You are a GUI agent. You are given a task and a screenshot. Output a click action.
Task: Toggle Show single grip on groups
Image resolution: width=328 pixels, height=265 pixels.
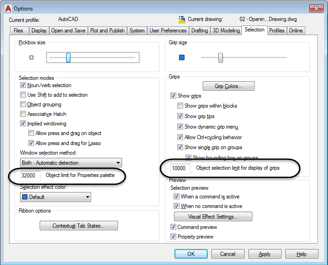pos(180,147)
